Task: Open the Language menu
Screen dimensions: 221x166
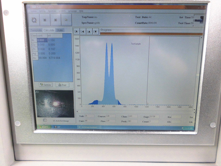Action: pos(72,11)
